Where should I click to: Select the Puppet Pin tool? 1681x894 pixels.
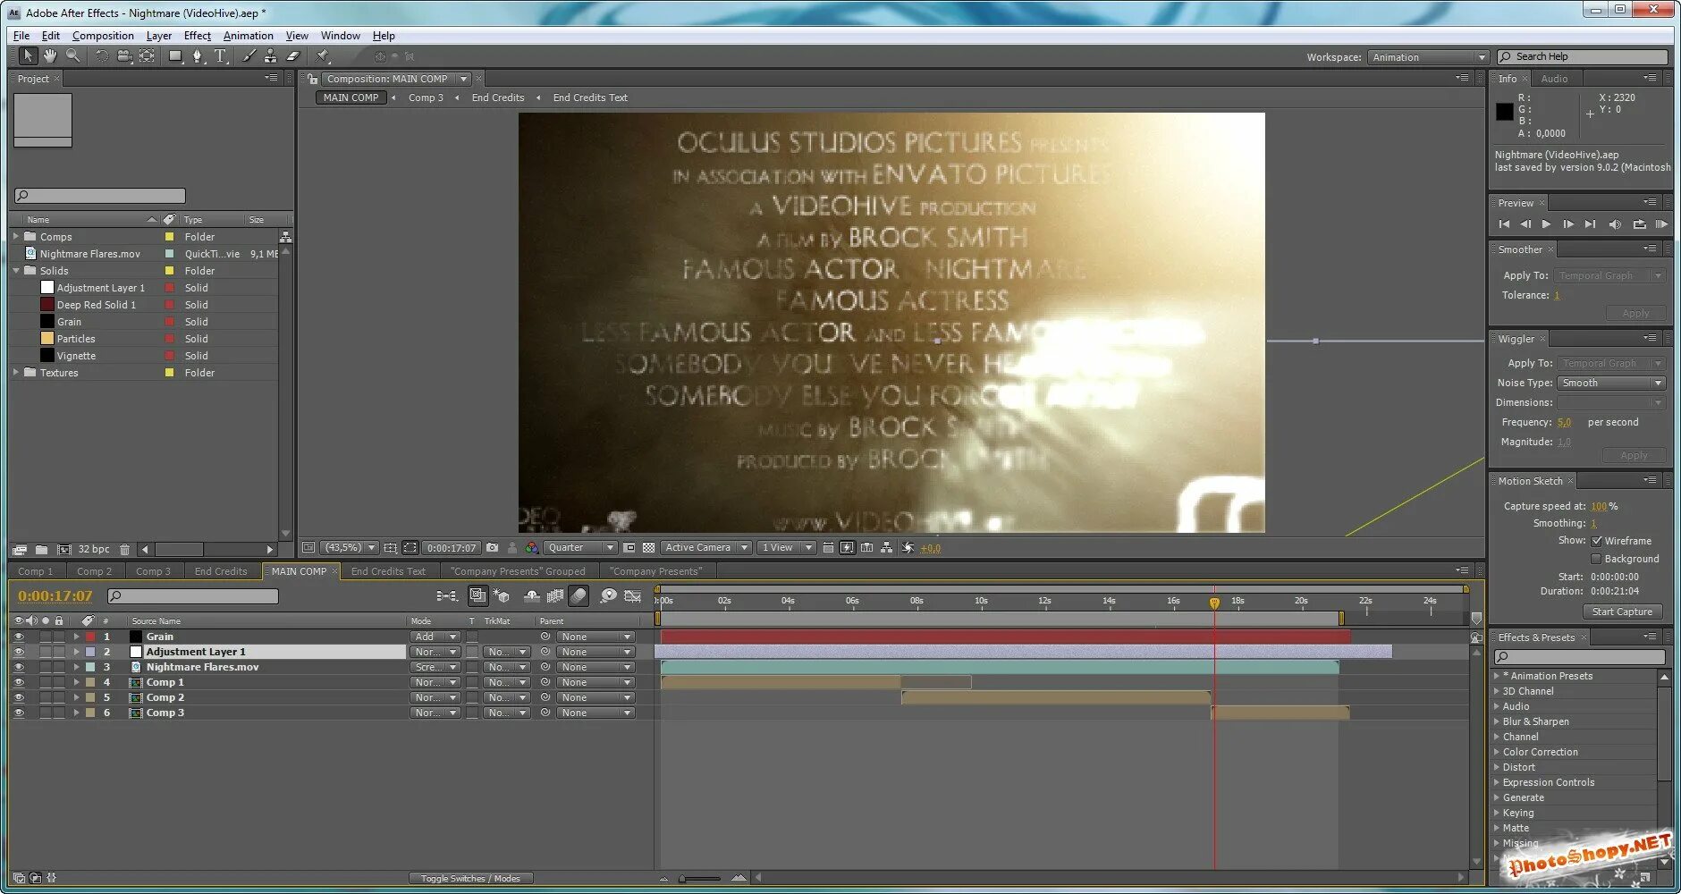point(323,56)
